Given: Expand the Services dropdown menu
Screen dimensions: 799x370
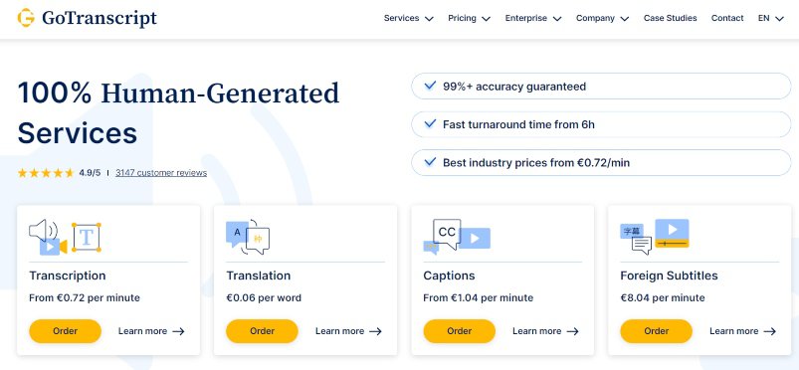Looking at the screenshot, I should coord(408,18).
